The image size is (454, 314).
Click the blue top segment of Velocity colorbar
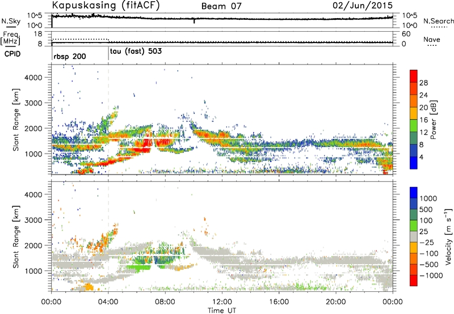click(x=414, y=193)
